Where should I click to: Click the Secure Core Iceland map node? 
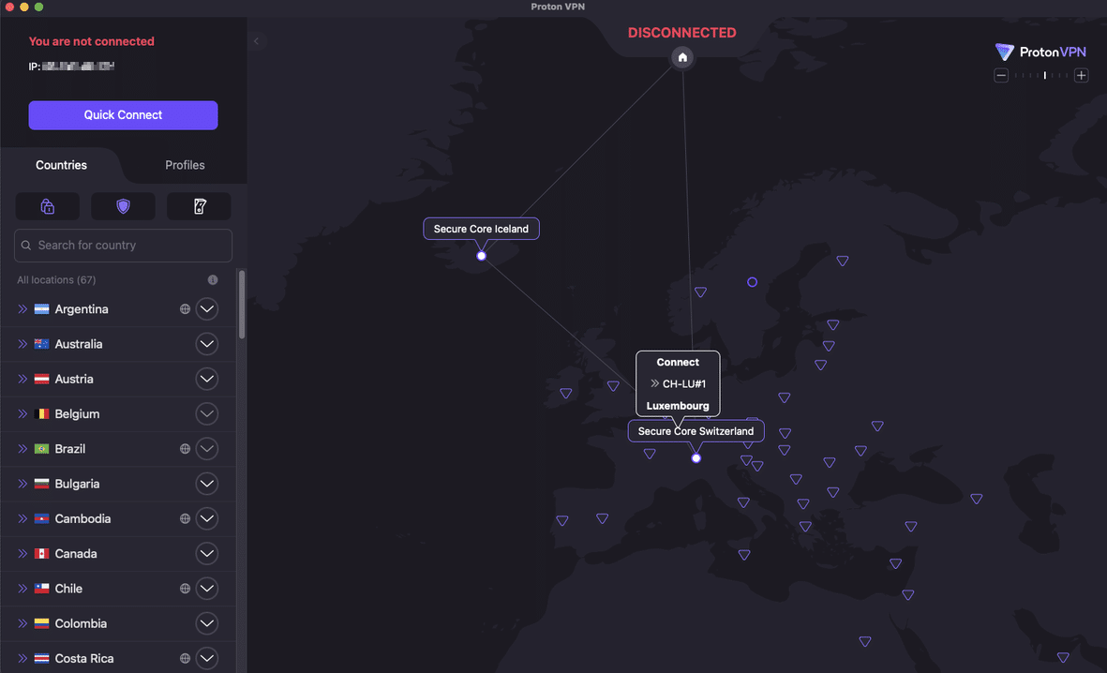(x=481, y=255)
